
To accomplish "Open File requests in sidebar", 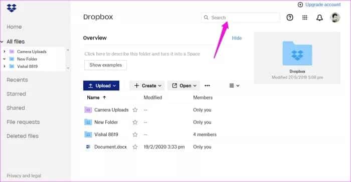I will point(23,122).
